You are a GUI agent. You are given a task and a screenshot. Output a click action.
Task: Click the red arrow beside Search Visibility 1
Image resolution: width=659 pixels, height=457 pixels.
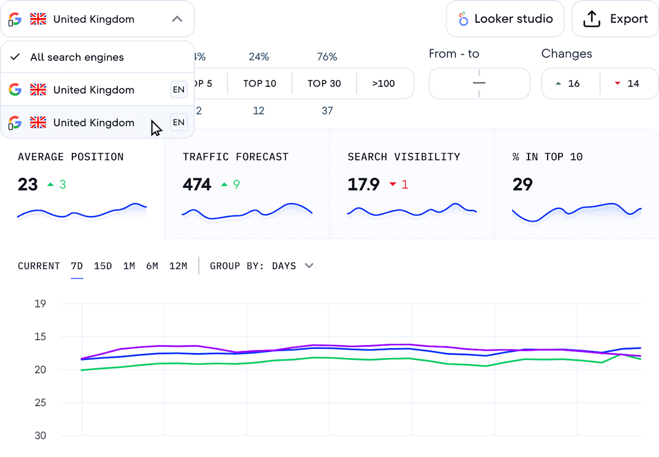[392, 184]
